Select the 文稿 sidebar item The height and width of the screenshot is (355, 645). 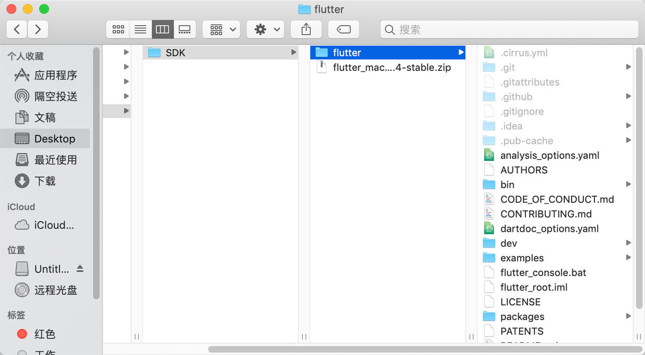45,118
